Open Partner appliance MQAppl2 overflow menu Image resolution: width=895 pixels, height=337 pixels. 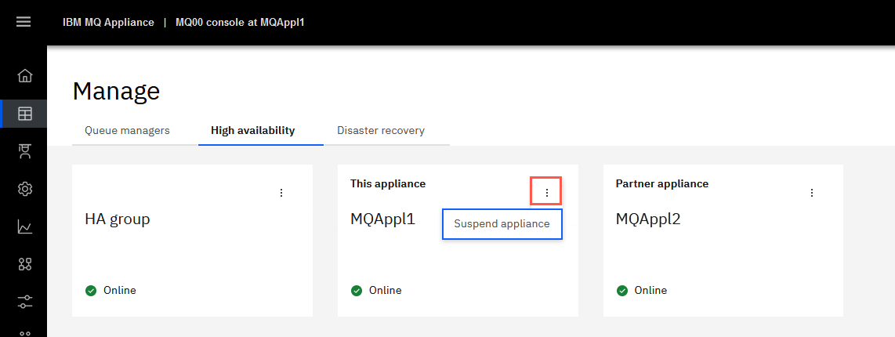pos(812,193)
